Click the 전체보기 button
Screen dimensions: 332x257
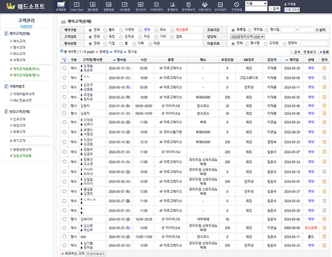(309, 52)
